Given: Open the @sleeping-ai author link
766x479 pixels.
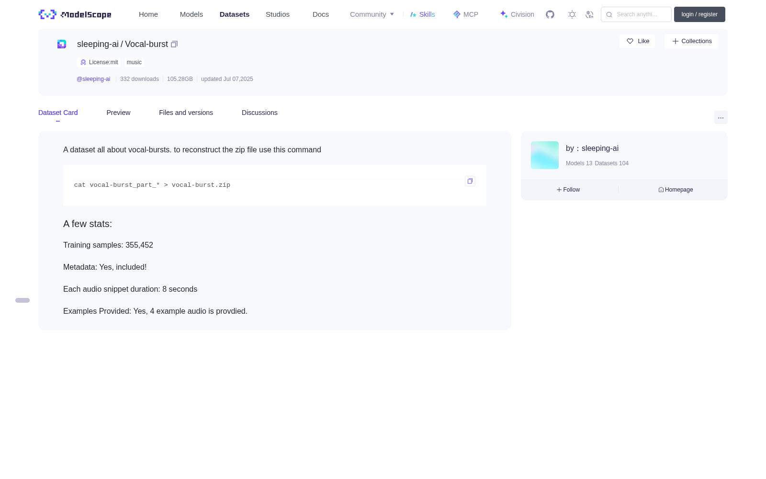Looking at the screenshot, I should [93, 79].
